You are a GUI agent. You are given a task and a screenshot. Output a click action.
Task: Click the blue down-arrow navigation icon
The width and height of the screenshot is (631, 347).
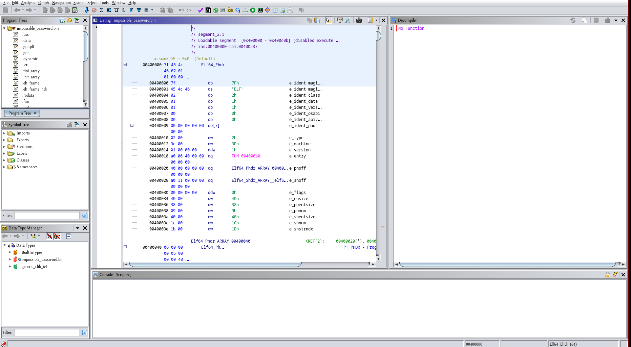point(87,10)
